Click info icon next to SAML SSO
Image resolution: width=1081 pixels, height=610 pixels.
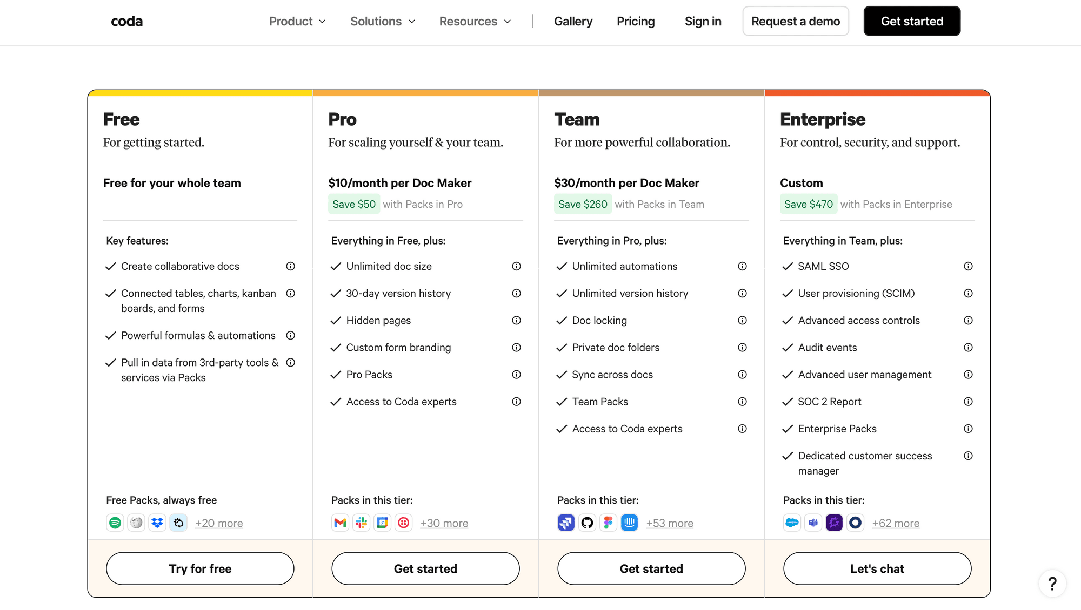[969, 266]
